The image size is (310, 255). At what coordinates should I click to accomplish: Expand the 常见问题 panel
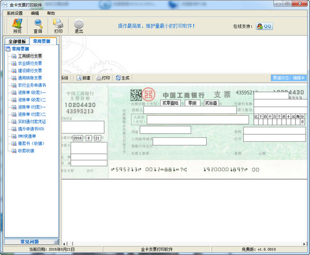point(29,241)
